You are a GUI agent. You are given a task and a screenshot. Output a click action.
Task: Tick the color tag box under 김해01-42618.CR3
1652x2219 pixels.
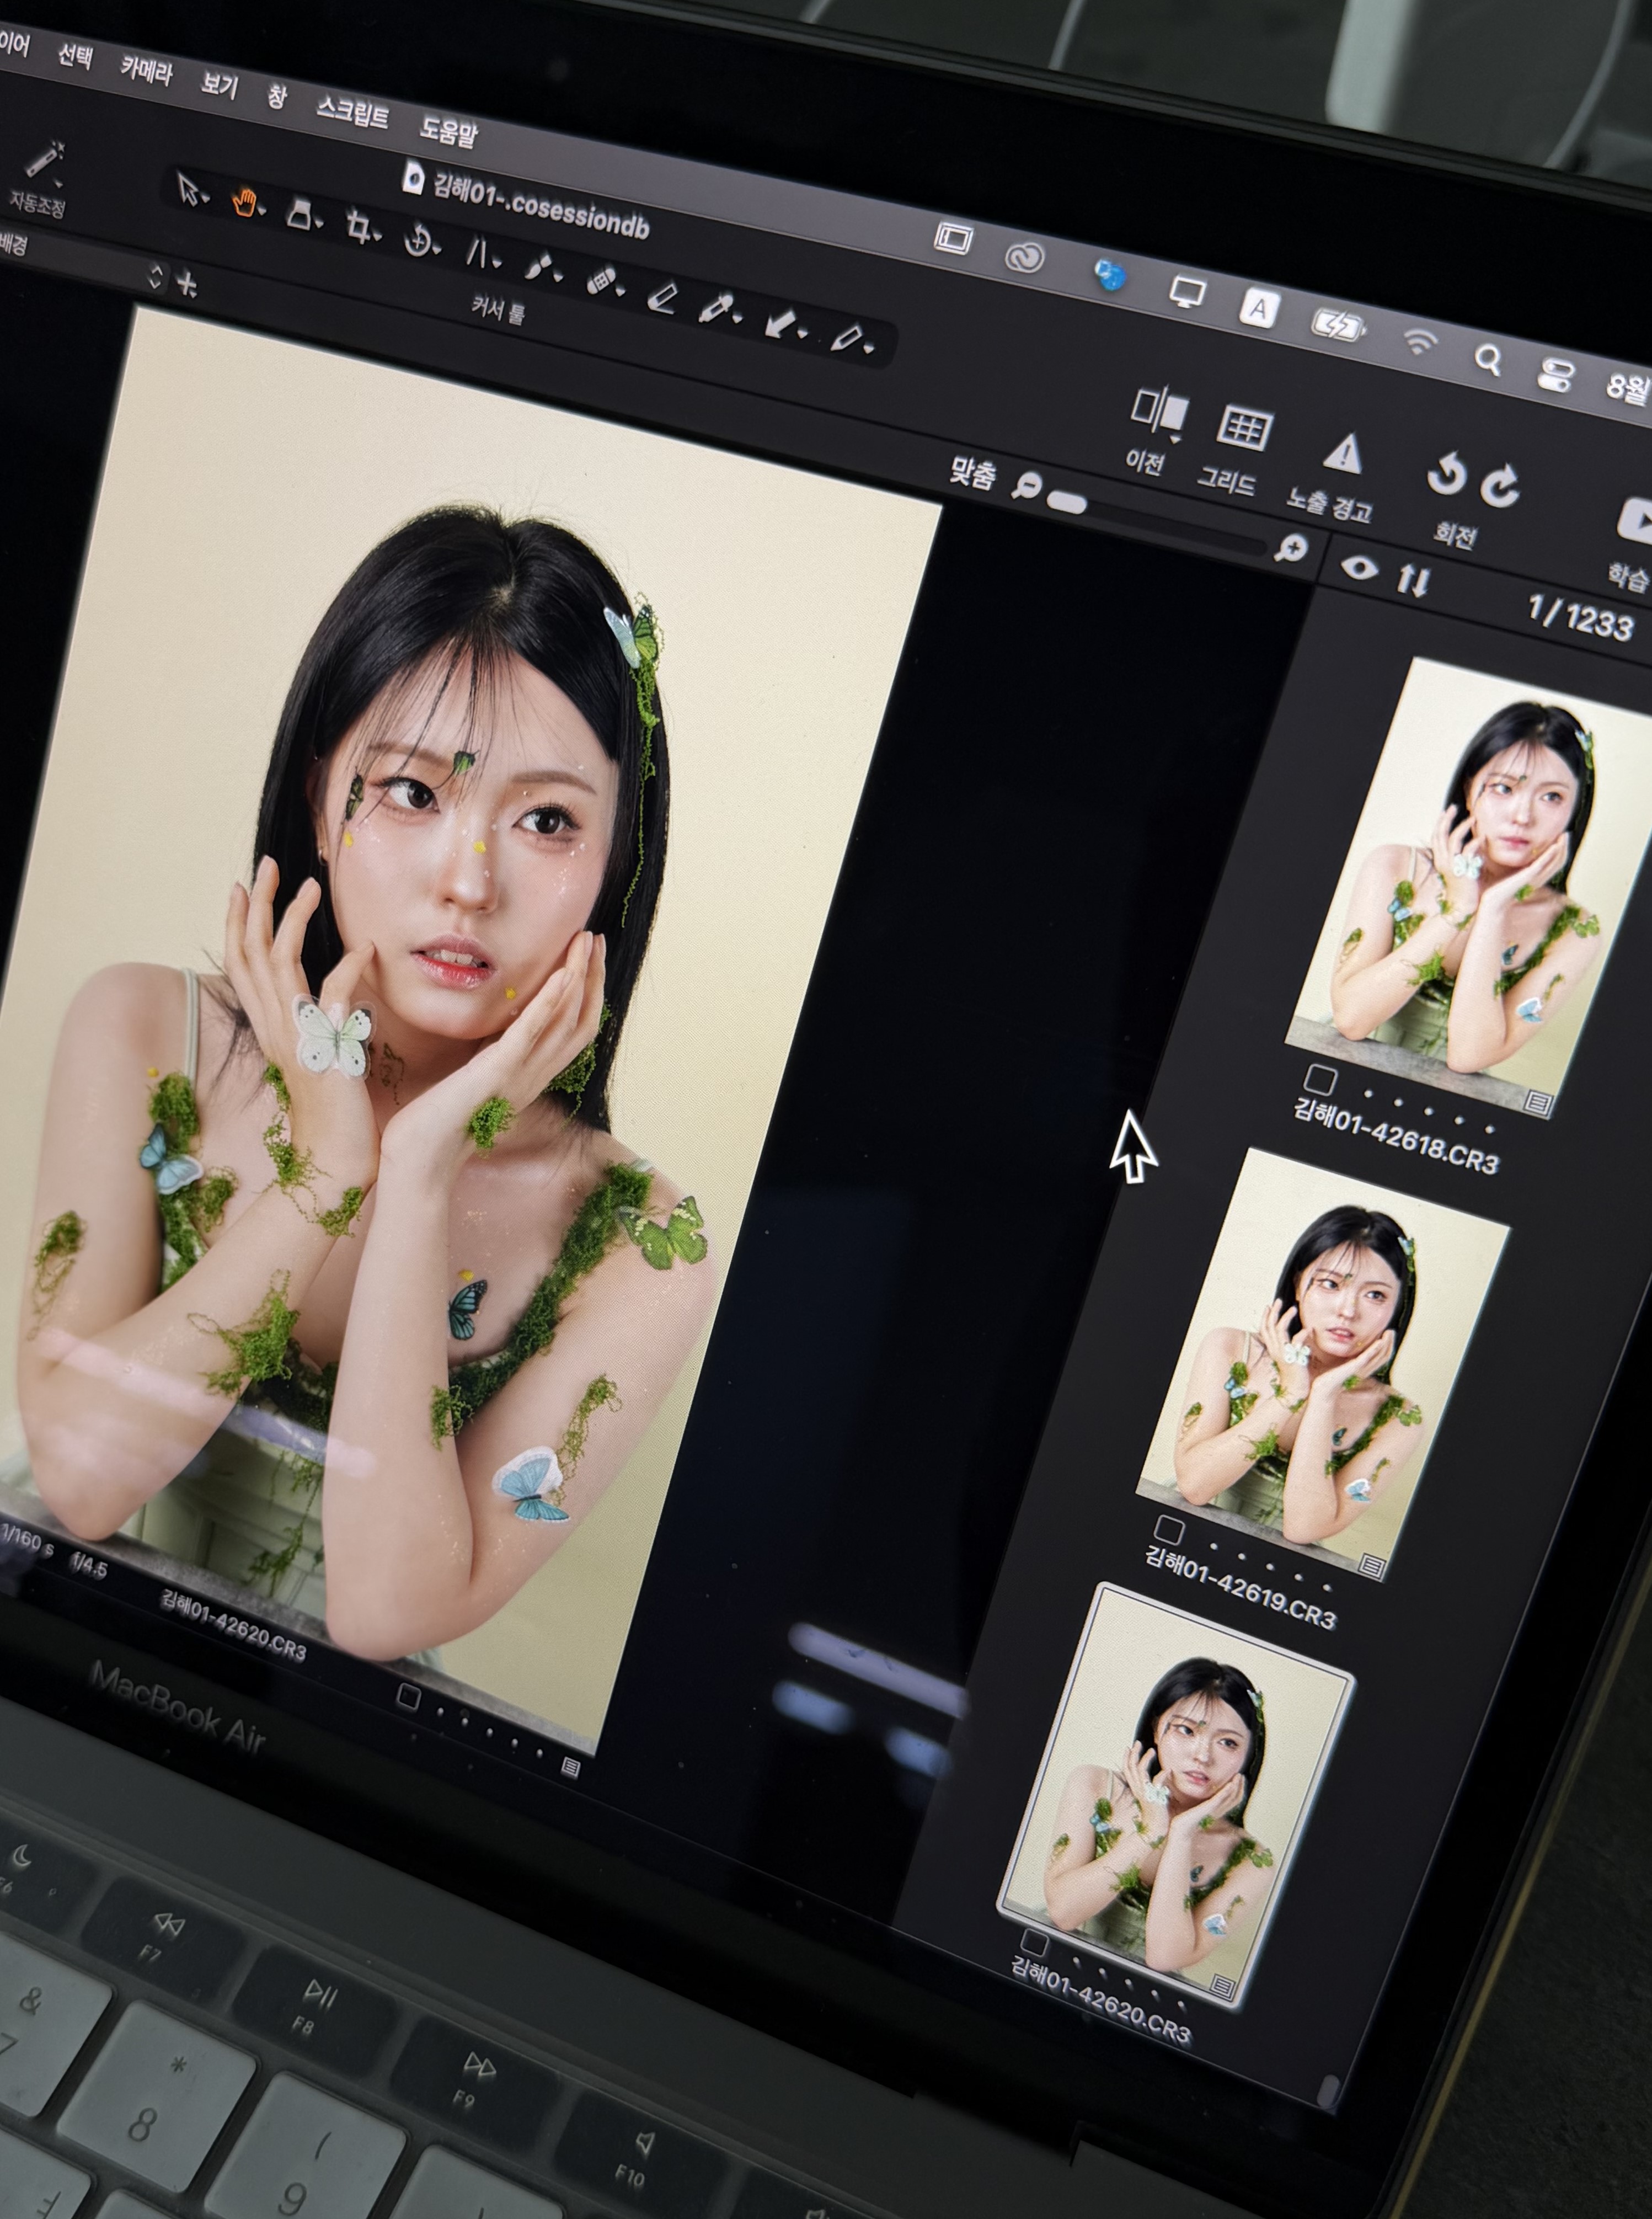(x=1319, y=1080)
